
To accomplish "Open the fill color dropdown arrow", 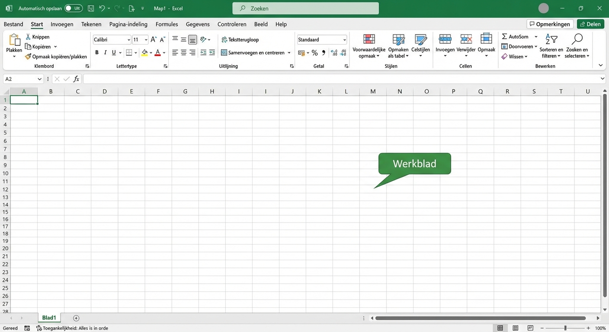I will point(151,52).
